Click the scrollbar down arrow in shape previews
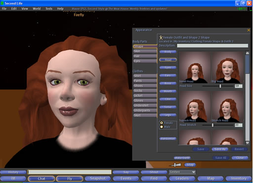This screenshot has height=183, width=253. coord(247,143)
